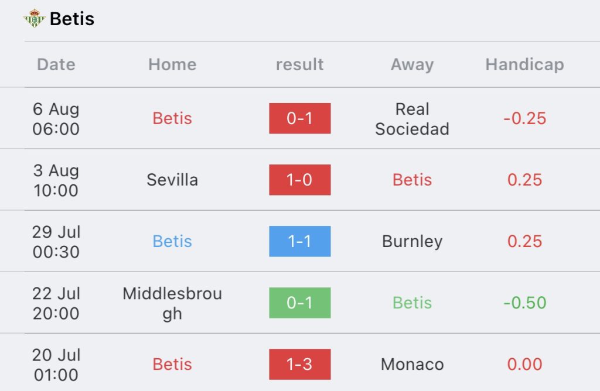Select the Date column header
This screenshot has width=600, height=391.
coord(56,64)
